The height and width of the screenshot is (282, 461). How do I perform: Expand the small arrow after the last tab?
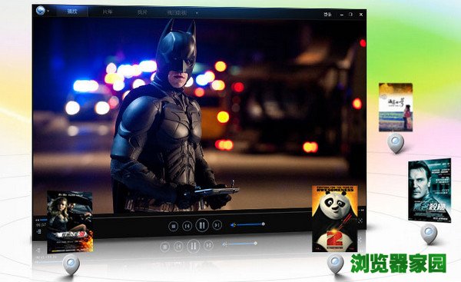197,13
